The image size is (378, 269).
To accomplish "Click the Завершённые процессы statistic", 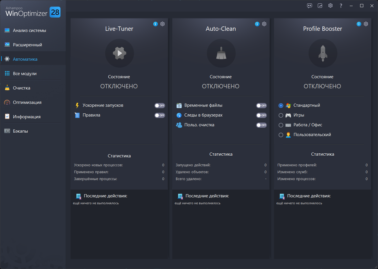I will pos(119,179).
